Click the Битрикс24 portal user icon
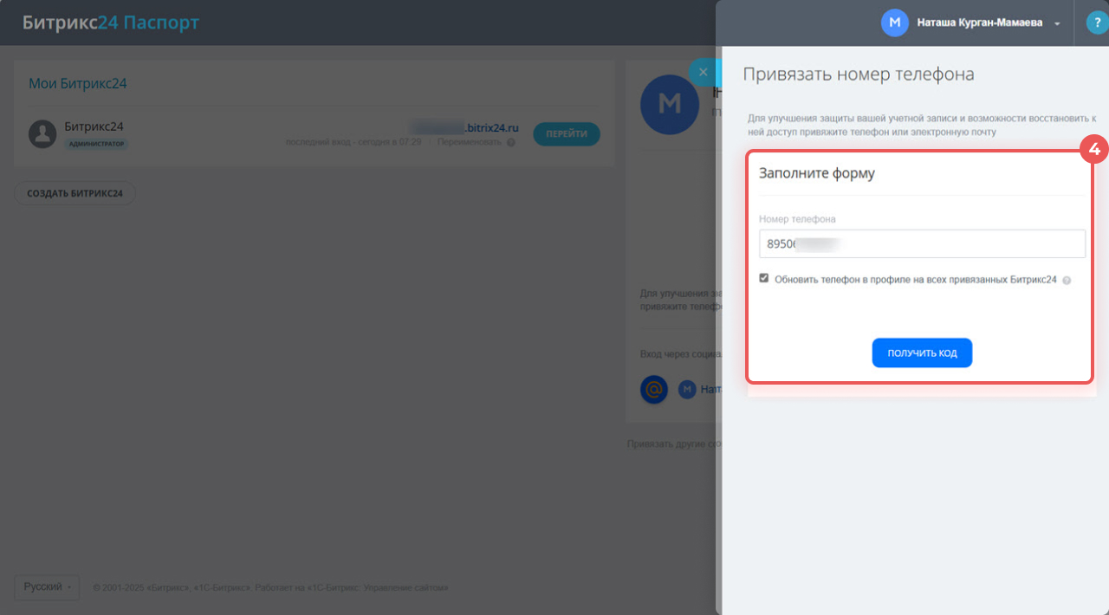The height and width of the screenshot is (615, 1109). point(42,133)
